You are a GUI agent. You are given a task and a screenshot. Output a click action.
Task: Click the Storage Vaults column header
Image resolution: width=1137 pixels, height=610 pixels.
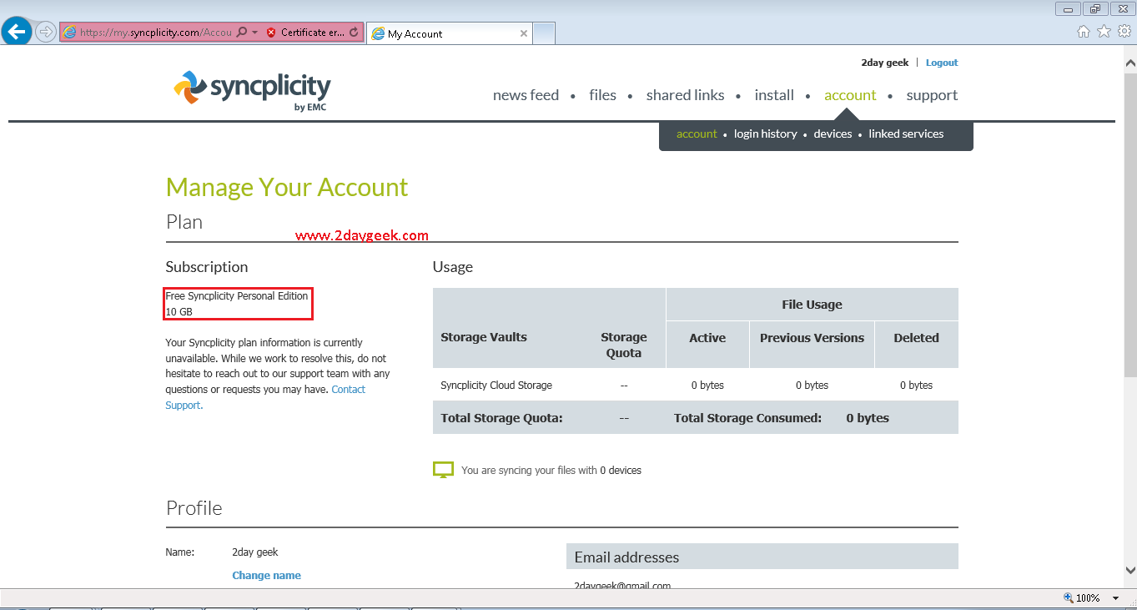[484, 337]
